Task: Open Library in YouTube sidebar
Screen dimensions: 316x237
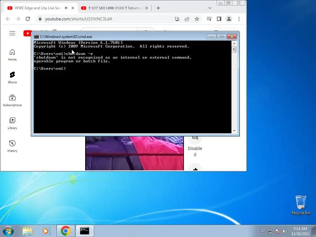Action: click(x=12, y=123)
